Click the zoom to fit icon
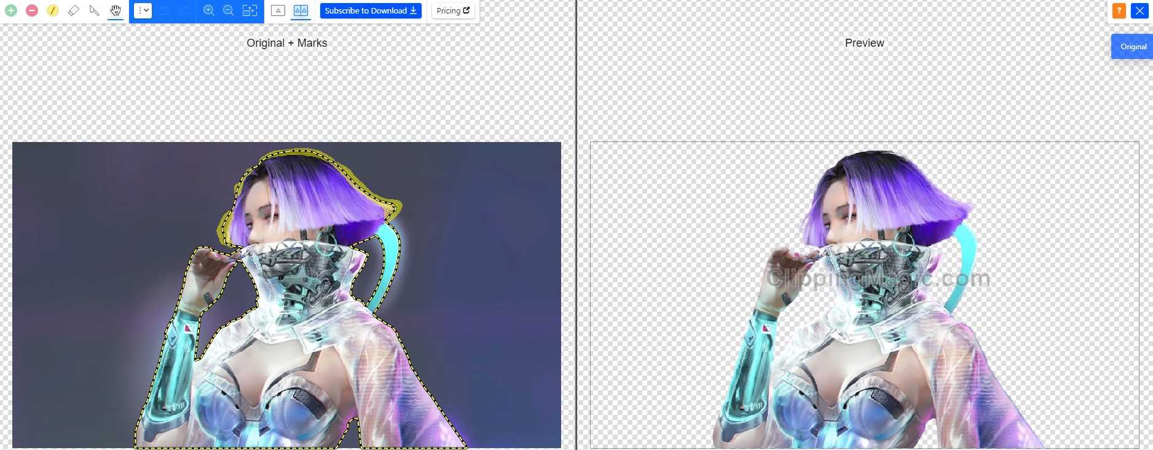 [250, 10]
